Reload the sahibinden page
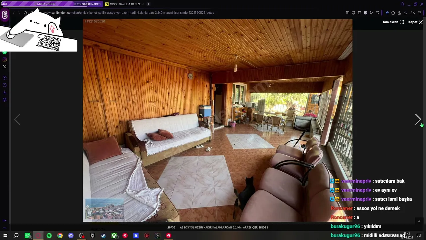The height and width of the screenshot is (240, 426). coord(25,13)
